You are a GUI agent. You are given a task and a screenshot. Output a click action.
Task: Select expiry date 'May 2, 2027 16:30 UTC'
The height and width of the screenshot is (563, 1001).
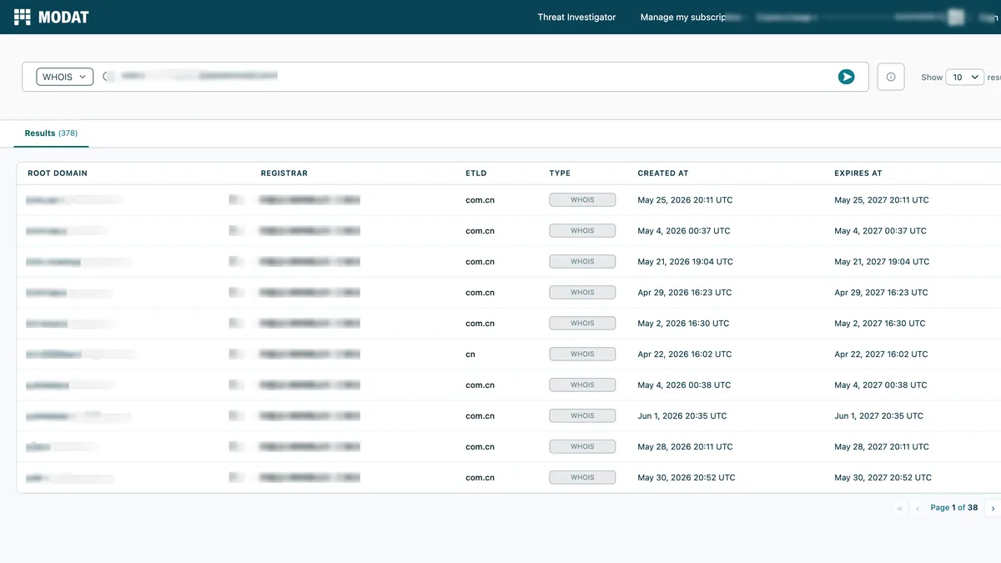(x=880, y=324)
